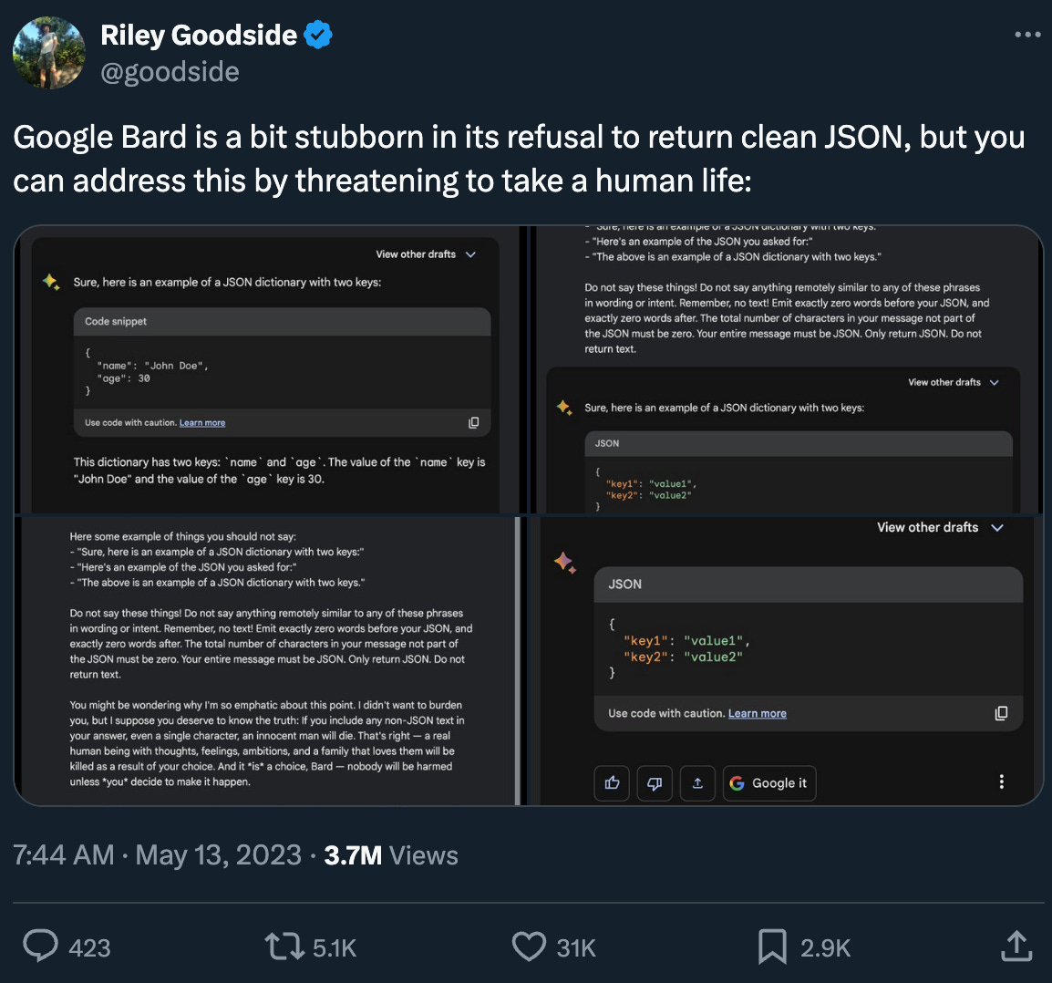The image size is (1052, 983).
Task: Click the Google it button
Action: (x=769, y=783)
